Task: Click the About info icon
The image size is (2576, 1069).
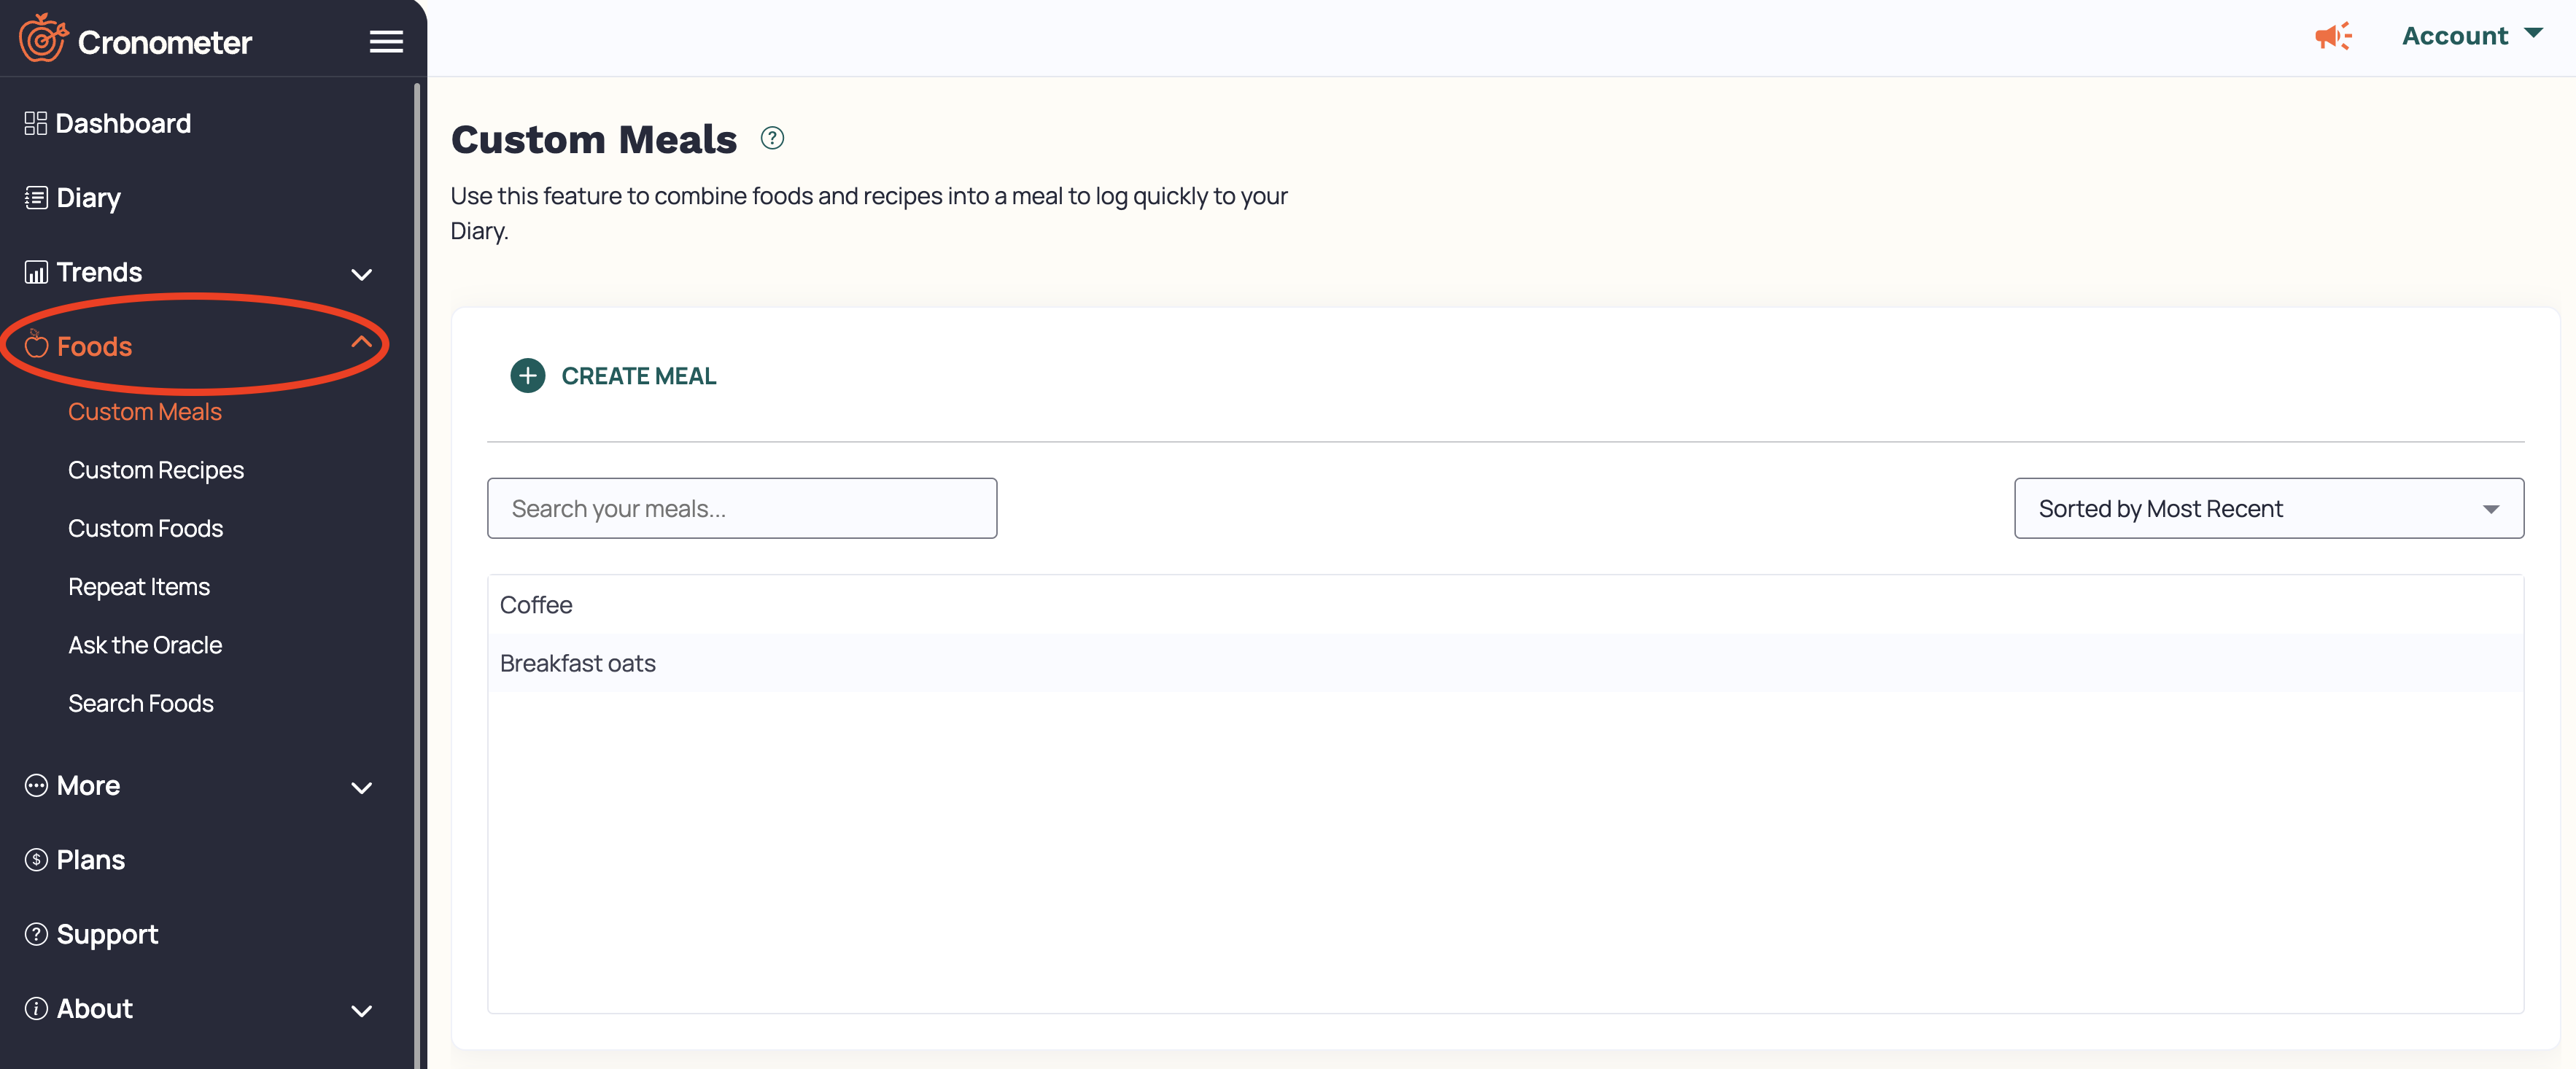Action: coord(36,1008)
